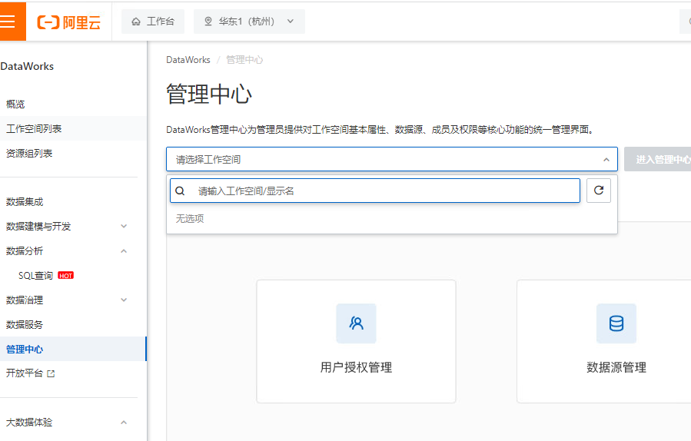Click the red HOT badge
This screenshot has height=441, width=691.
[65, 276]
